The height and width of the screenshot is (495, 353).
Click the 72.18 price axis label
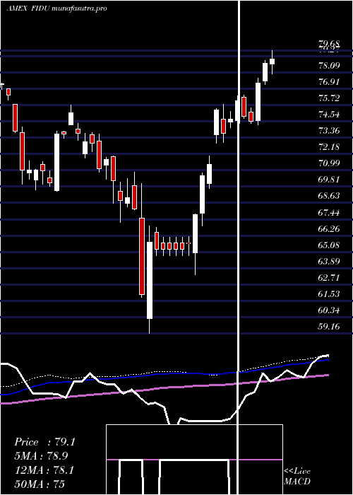pos(329,147)
